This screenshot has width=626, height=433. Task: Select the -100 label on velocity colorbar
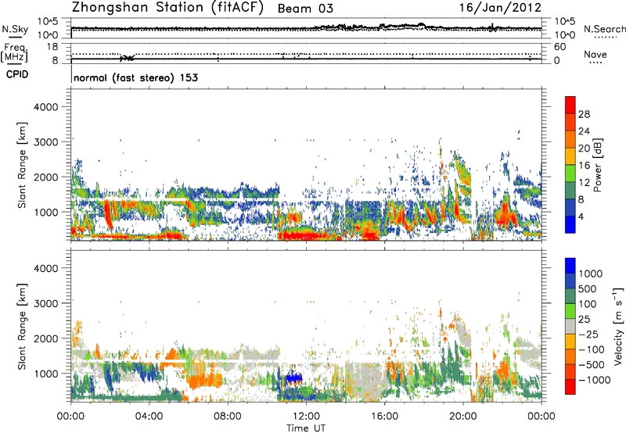[x=592, y=349]
